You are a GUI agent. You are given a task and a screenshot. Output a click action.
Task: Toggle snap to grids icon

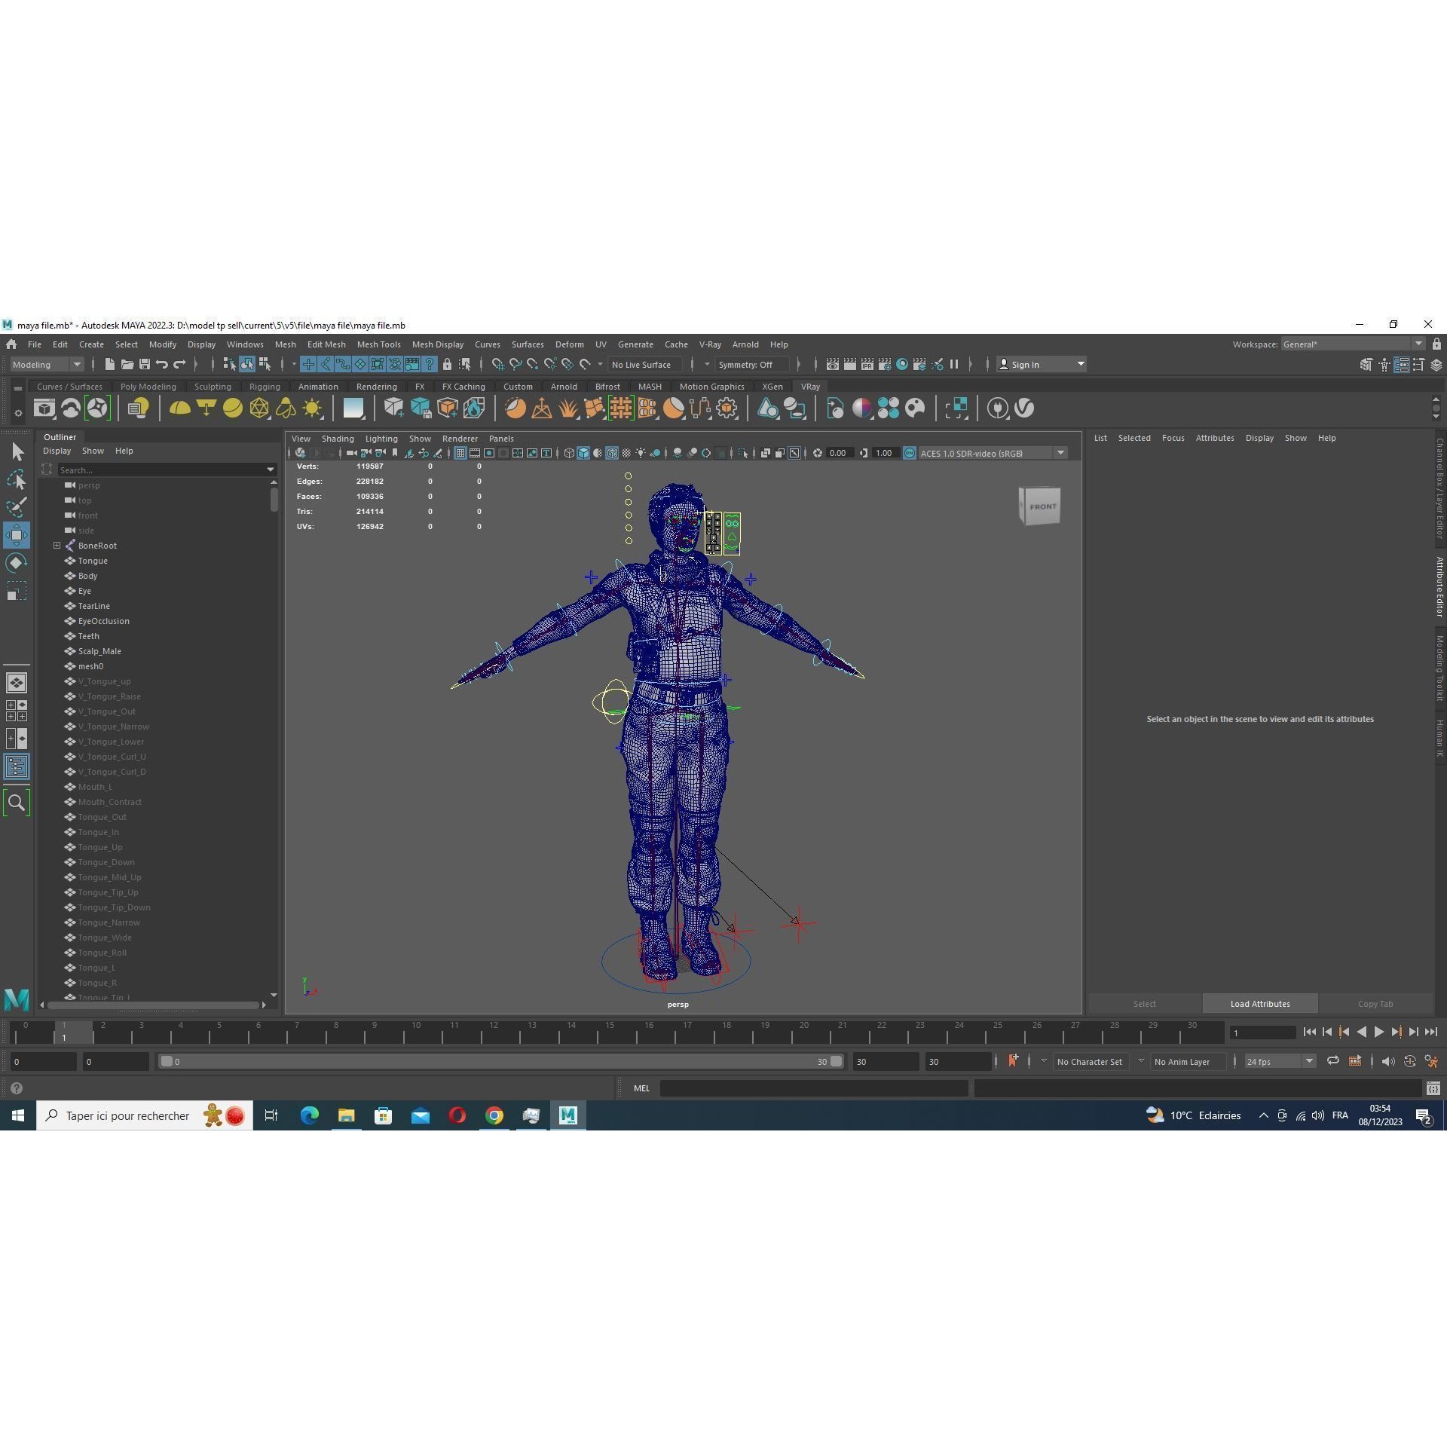(x=497, y=365)
